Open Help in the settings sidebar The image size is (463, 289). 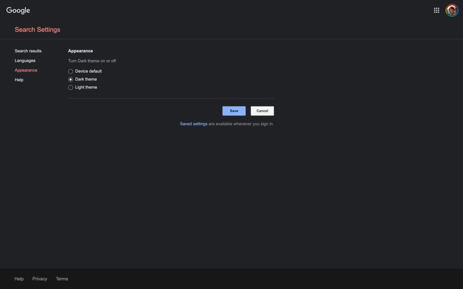(19, 80)
